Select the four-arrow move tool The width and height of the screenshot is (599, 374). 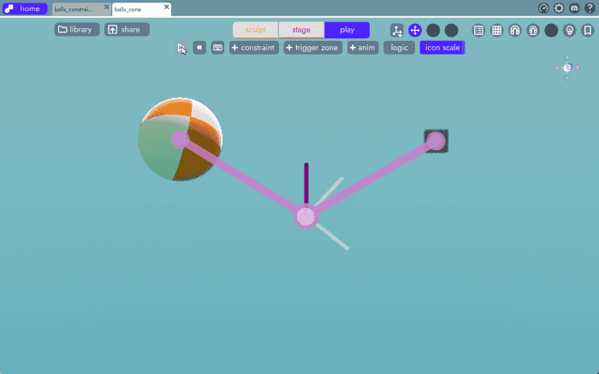415,30
